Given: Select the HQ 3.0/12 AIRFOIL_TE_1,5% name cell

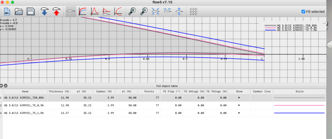Looking at the screenshot, I should coord(25,113).
